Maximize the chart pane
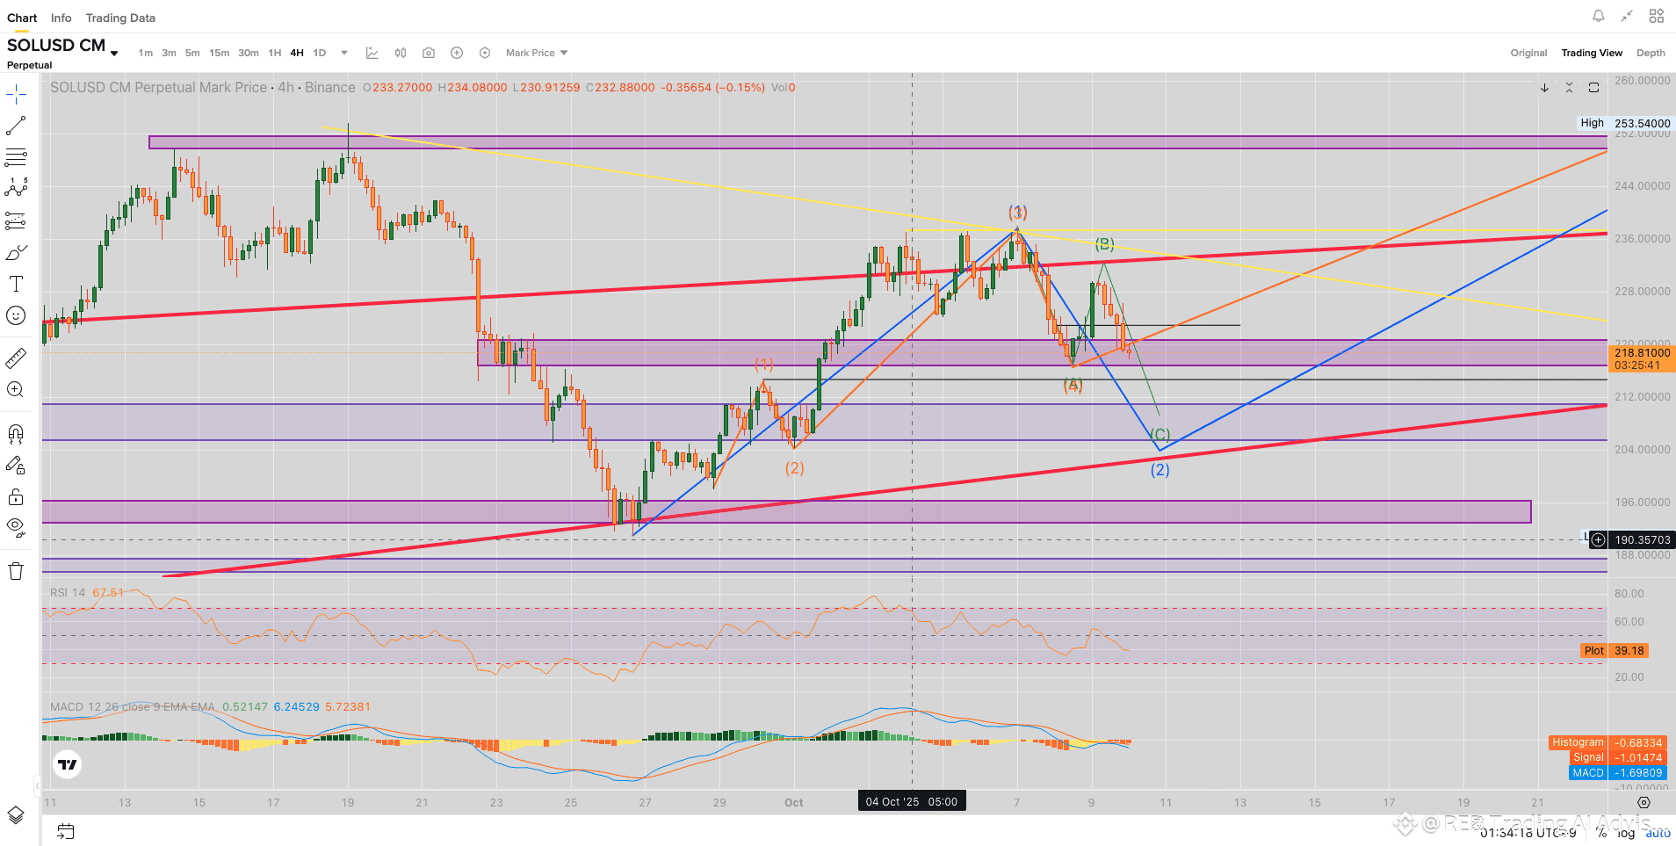Viewport: 1676px width, 846px height. (x=1593, y=88)
